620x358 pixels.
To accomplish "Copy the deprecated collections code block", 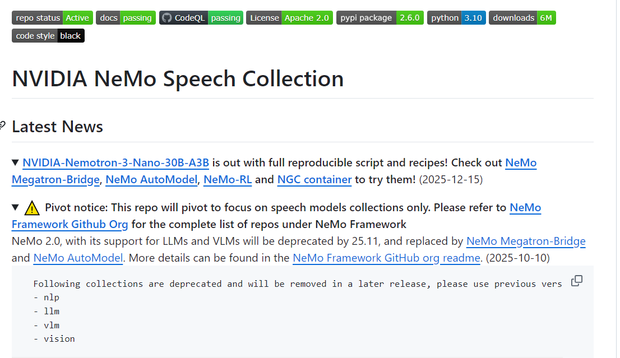I will [576, 281].
